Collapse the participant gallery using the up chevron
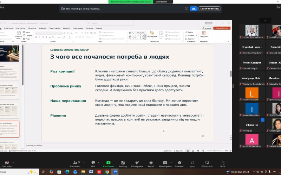This screenshot has height=175, width=281. tap(266, 21)
